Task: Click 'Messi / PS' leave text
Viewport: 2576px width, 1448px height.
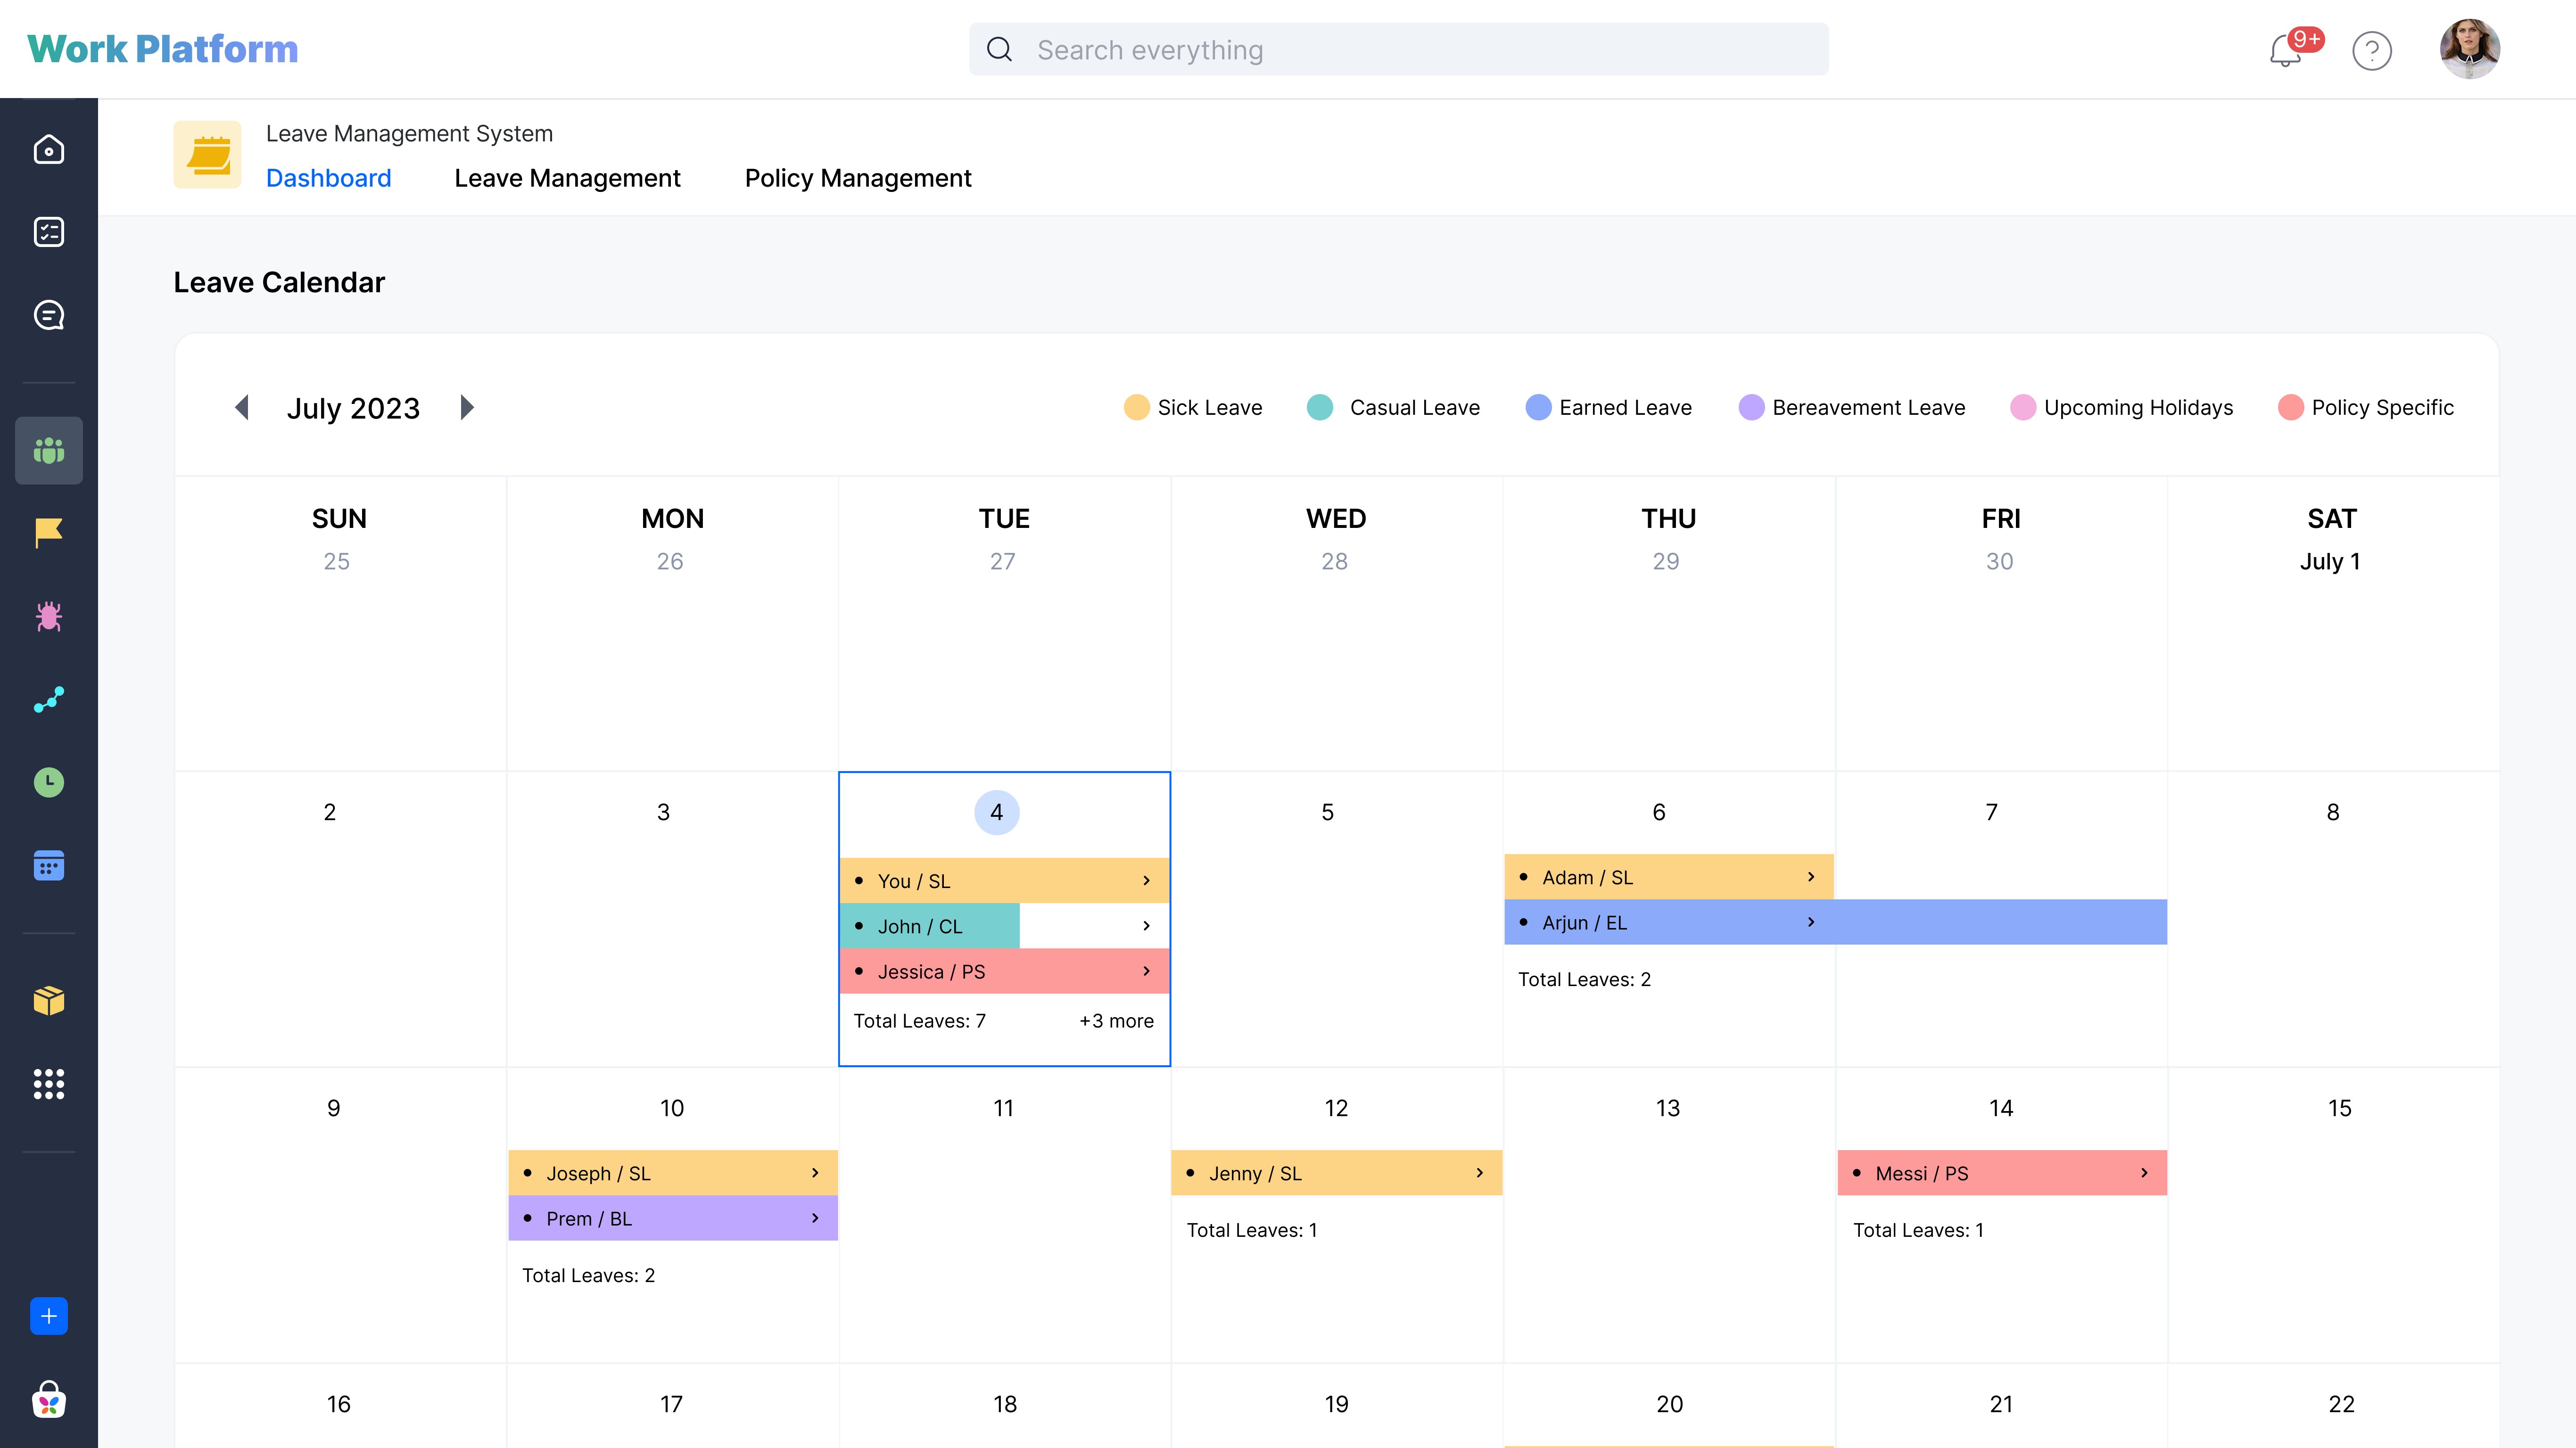Action: [1921, 1174]
